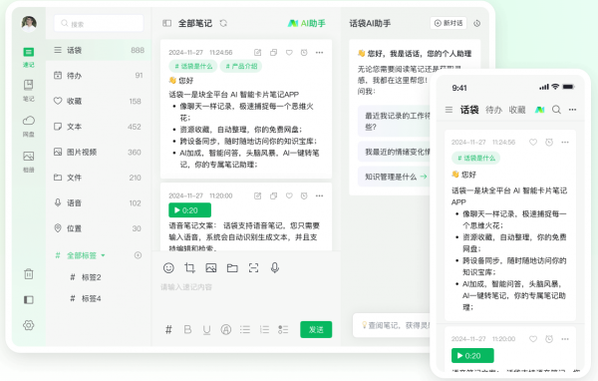Insert a bulleted list
The height and width of the screenshot is (381, 598).
(245, 329)
